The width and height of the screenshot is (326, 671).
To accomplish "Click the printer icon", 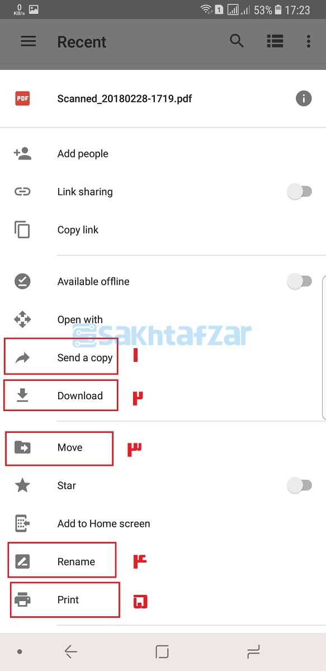I will [x=22, y=600].
